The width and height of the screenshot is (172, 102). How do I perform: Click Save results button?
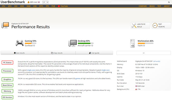(19, 53)
